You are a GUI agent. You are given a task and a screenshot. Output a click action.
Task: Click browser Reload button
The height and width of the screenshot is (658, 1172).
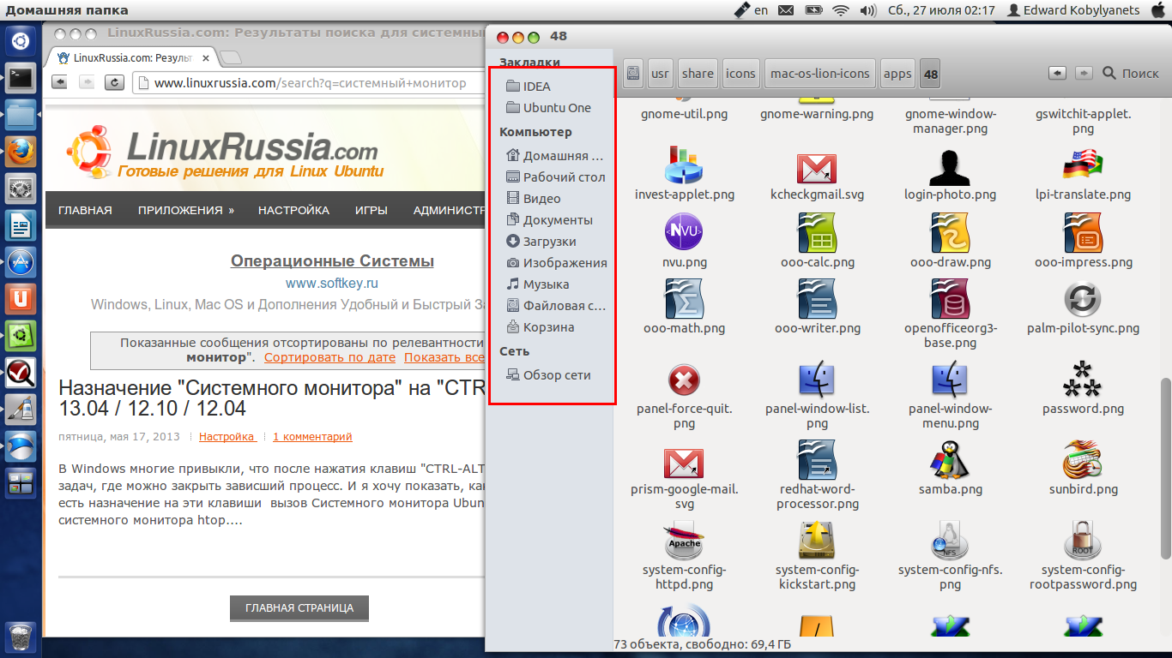[x=114, y=82]
